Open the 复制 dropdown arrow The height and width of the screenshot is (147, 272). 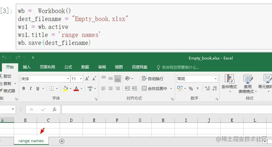[15, 83]
